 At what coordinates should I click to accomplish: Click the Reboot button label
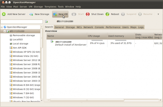click(115, 14)
